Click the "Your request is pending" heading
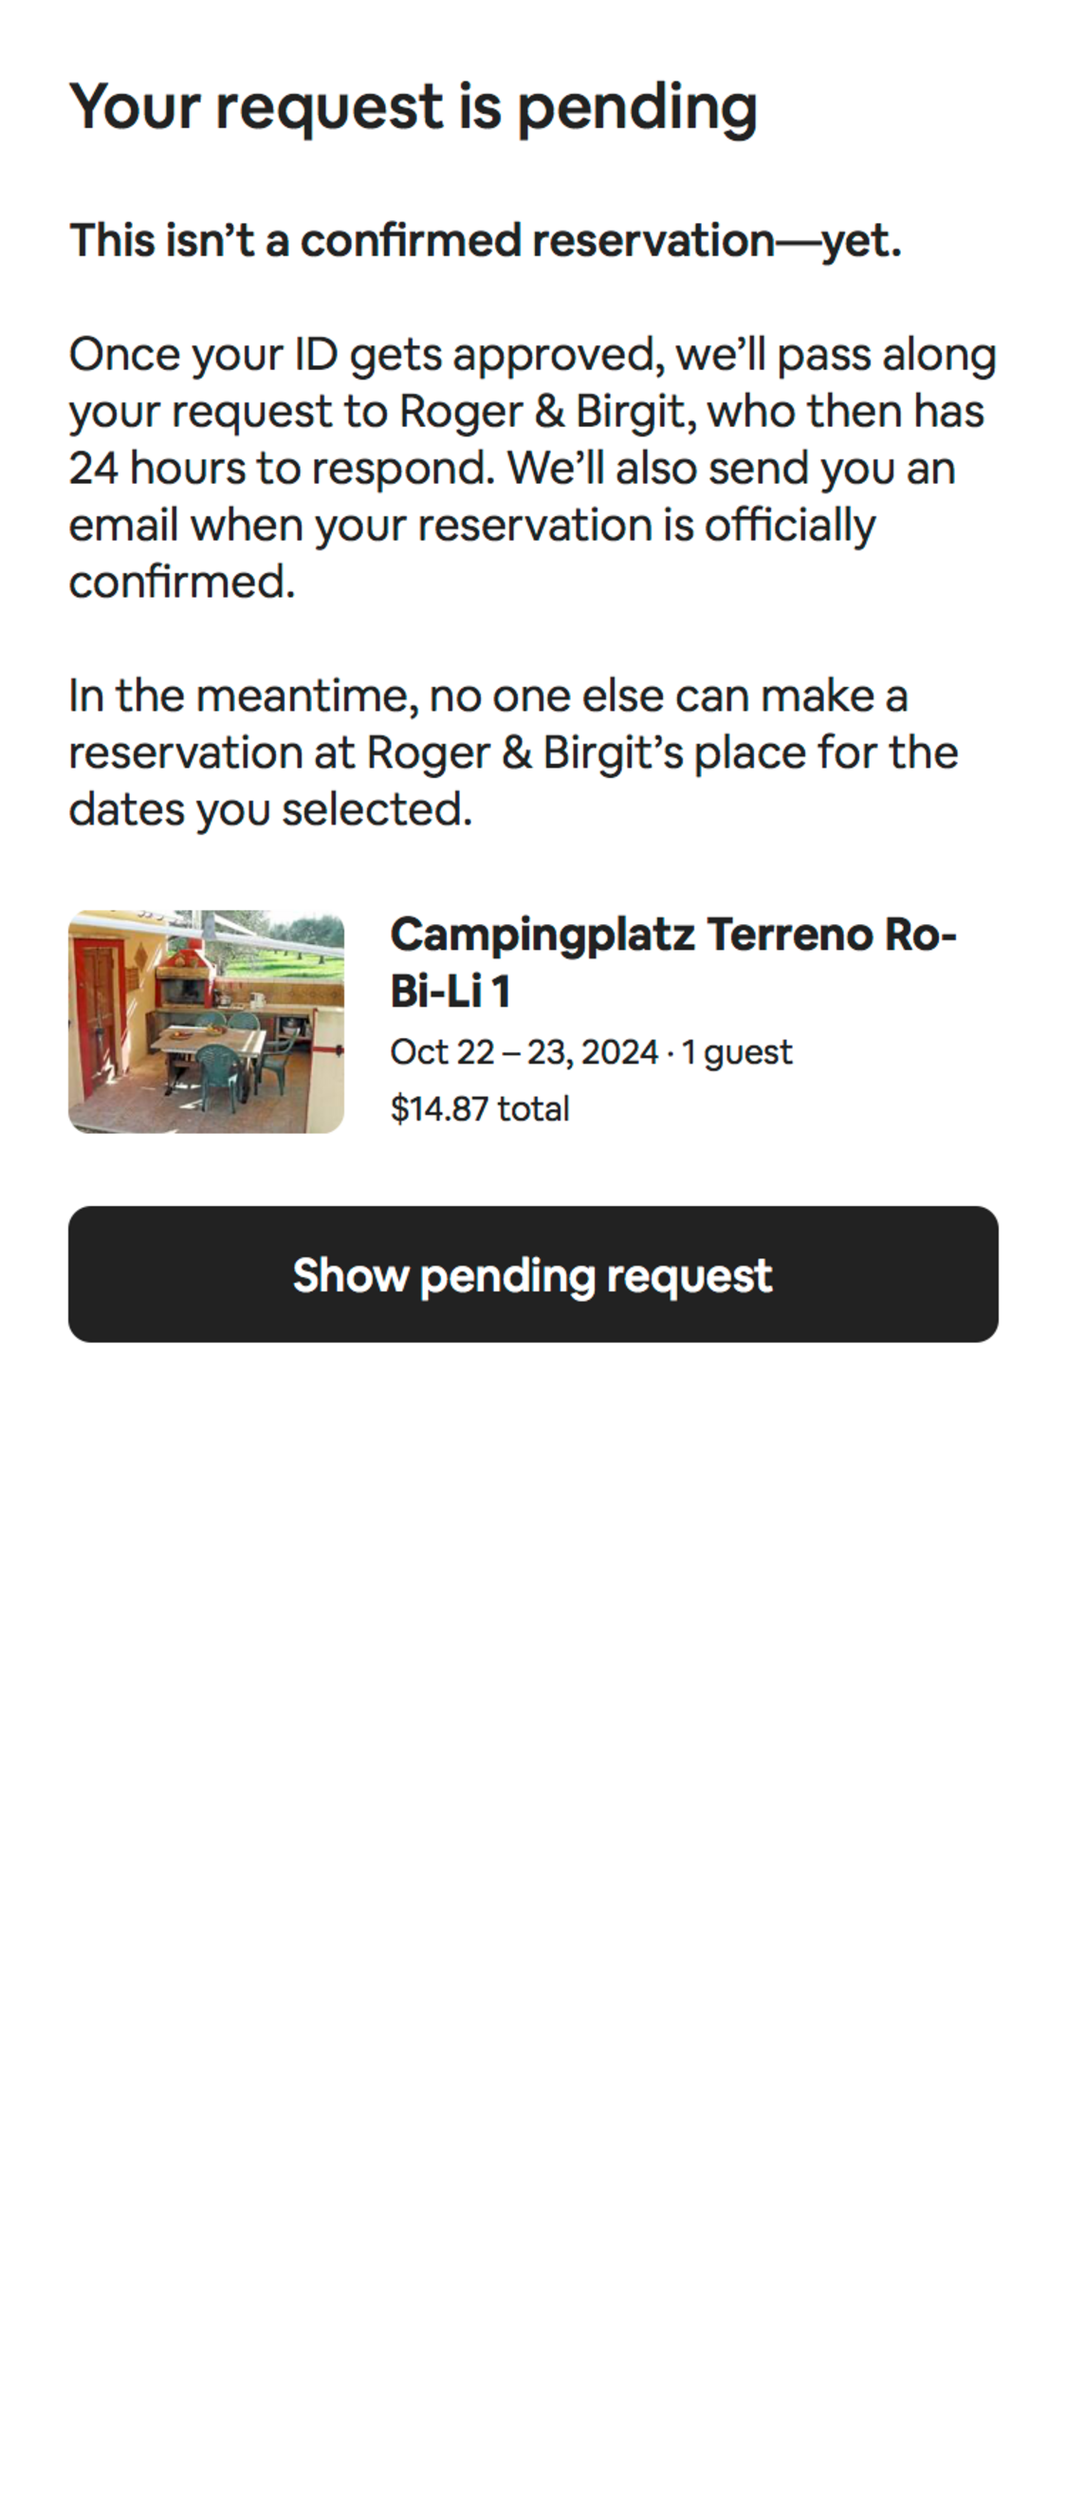1067x2506 pixels. point(413,106)
